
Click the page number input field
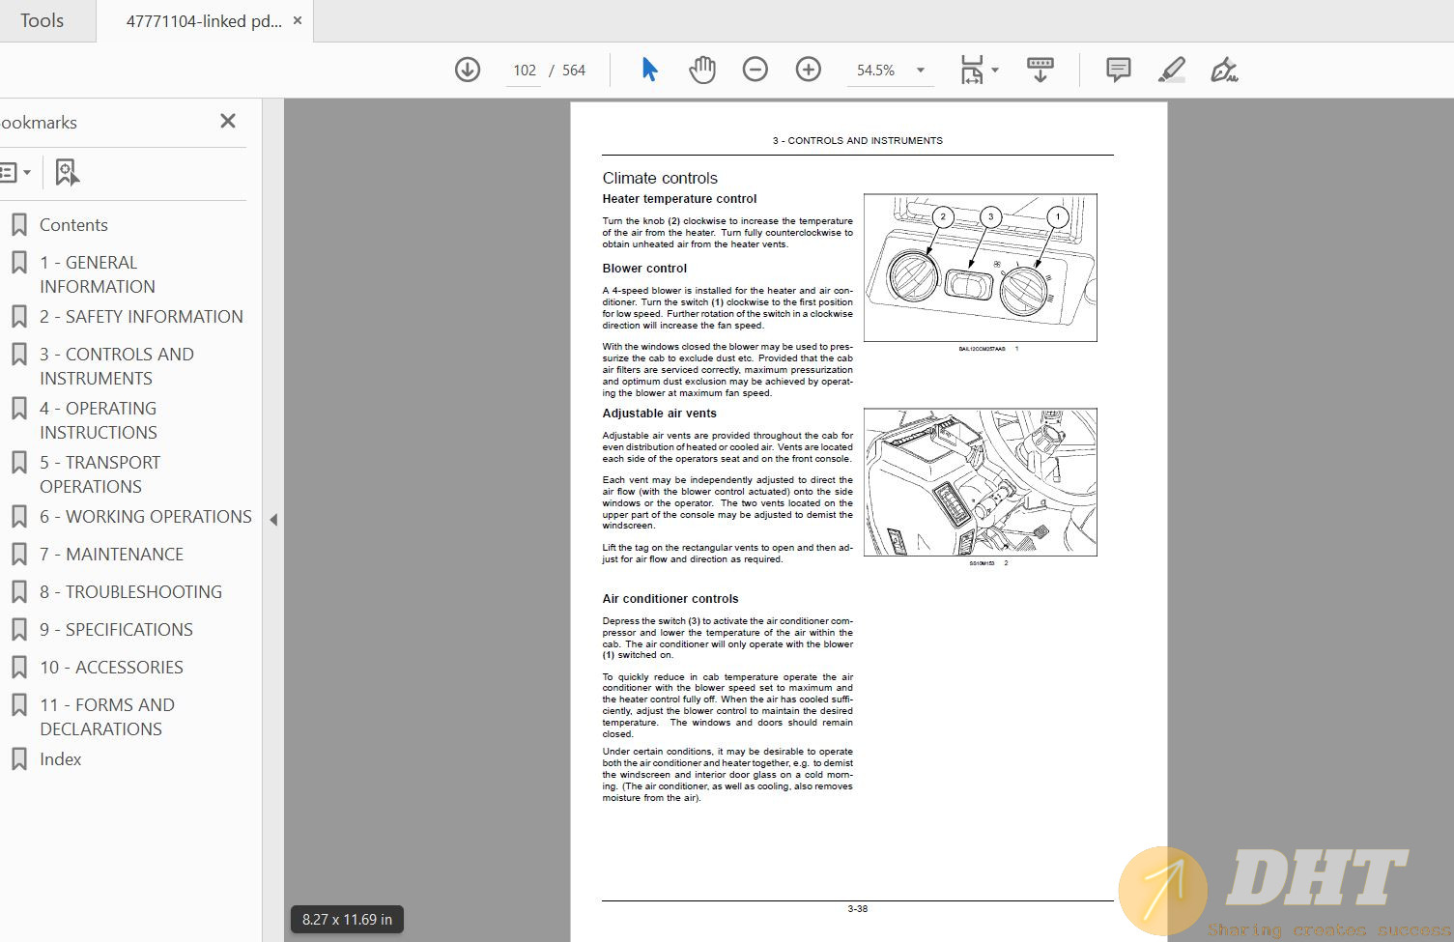tap(524, 71)
